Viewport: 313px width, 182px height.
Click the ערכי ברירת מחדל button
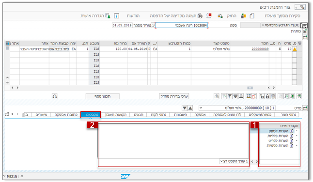tap(174, 96)
